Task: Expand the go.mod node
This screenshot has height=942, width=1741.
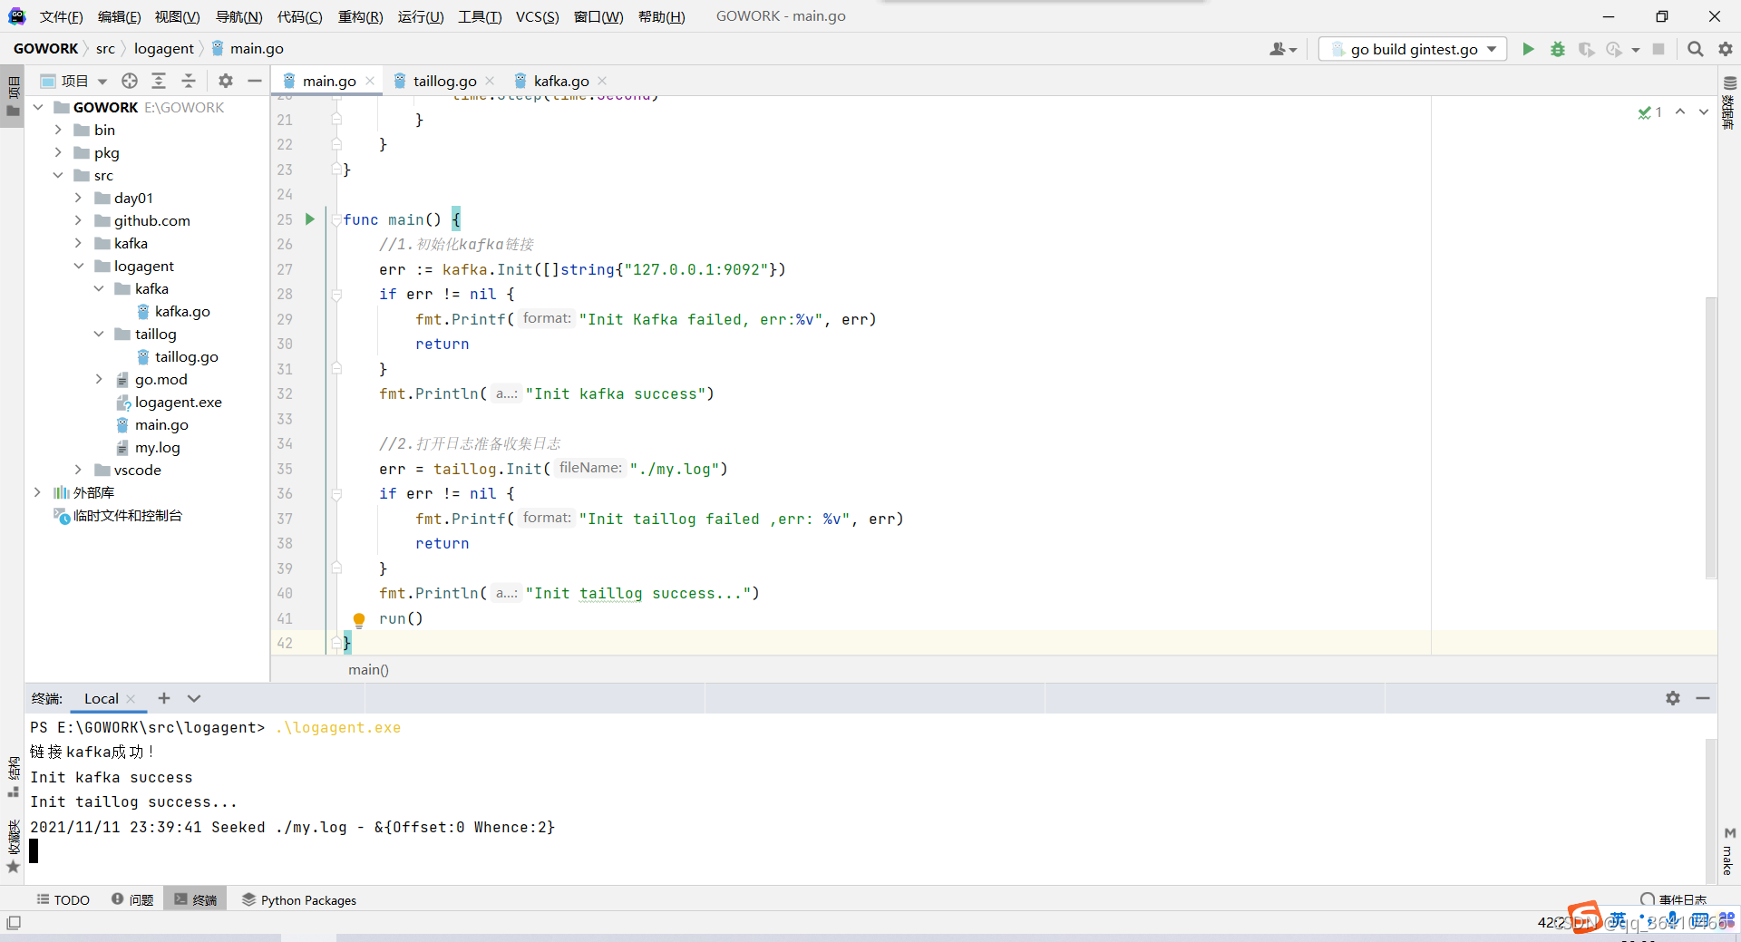Action: tap(99, 379)
